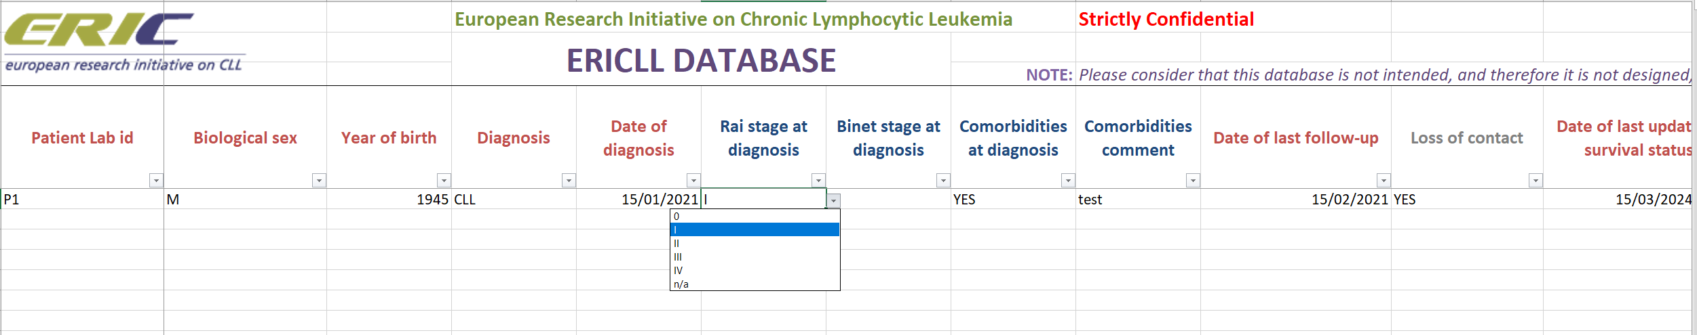1697x335 pixels.
Task: Click the 1945 year of birth cell
Action: click(x=389, y=200)
